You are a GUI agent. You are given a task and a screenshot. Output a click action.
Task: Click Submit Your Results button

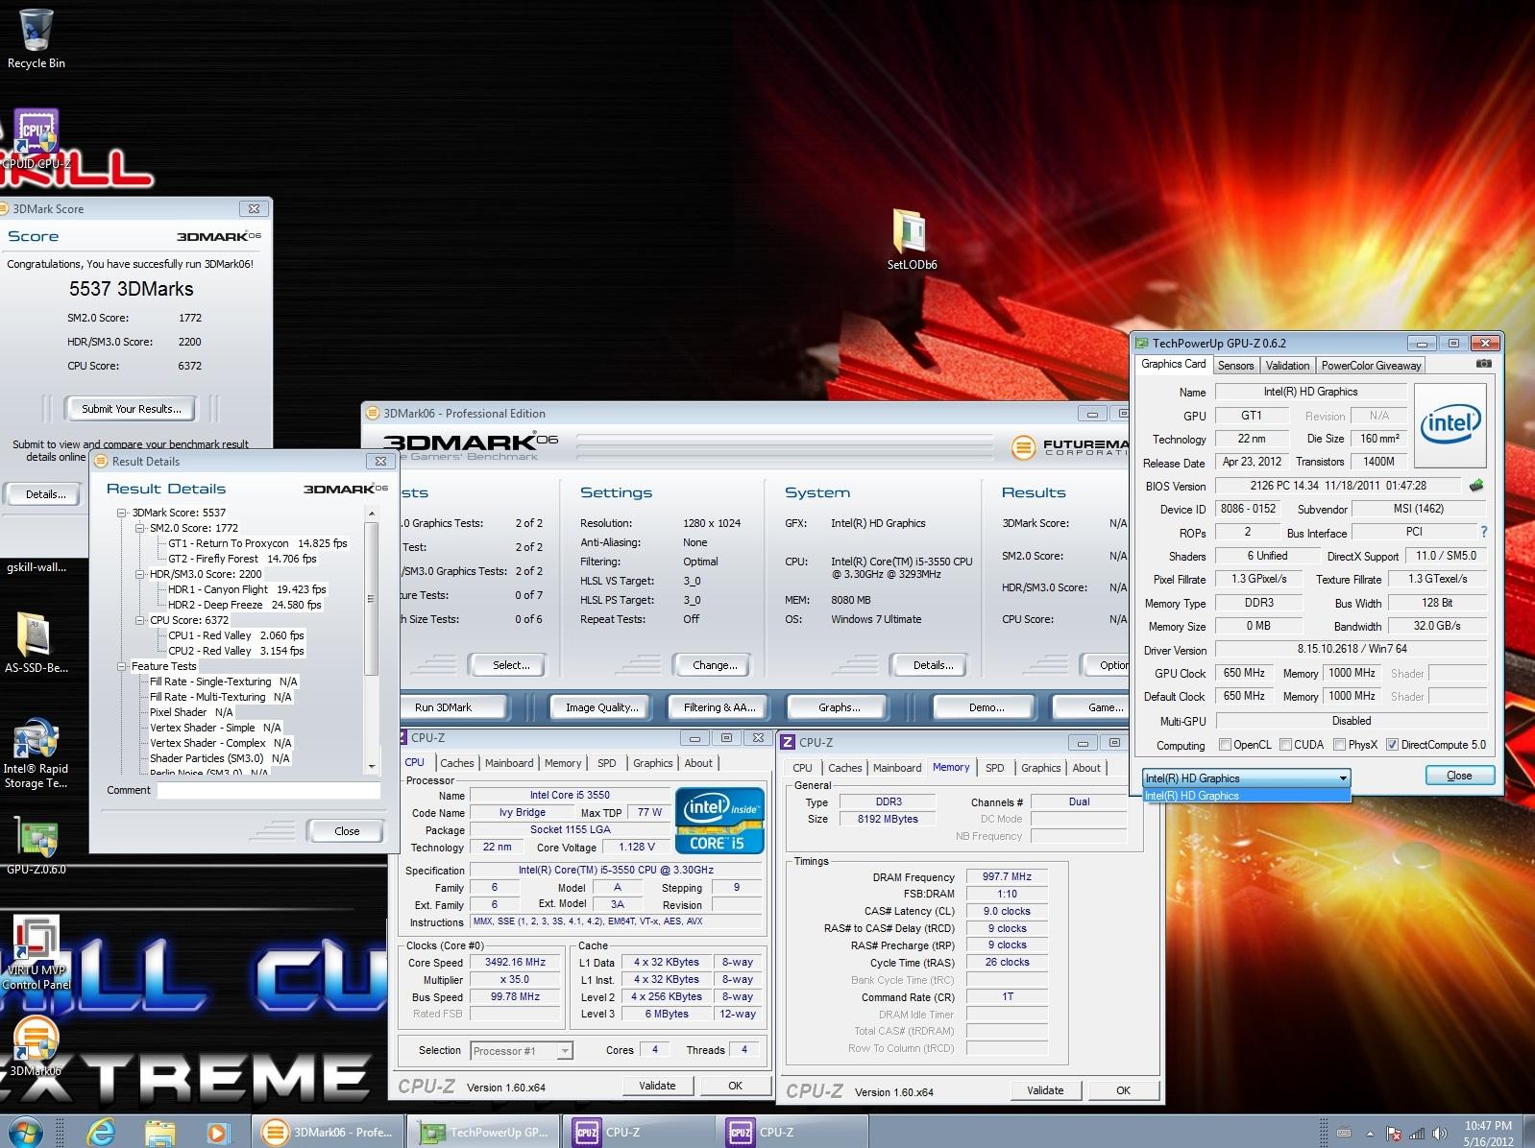coord(131,409)
